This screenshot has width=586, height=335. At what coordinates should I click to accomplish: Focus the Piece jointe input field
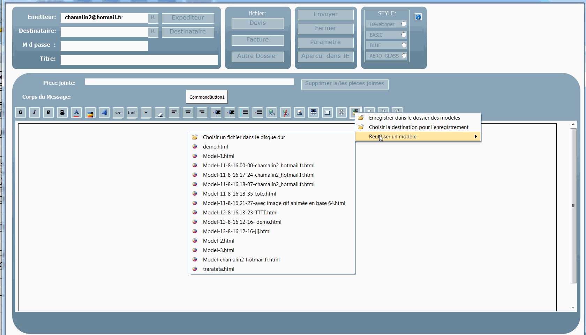(189, 82)
